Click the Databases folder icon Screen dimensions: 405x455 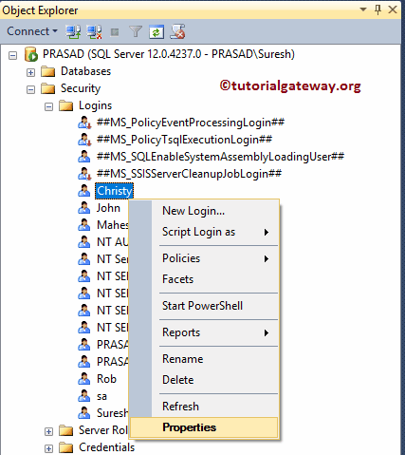click(48, 71)
